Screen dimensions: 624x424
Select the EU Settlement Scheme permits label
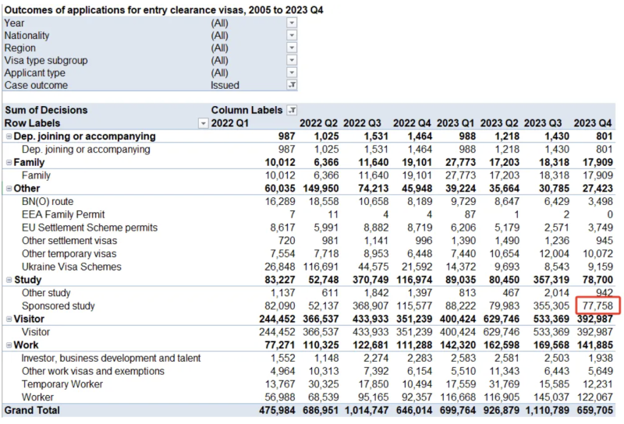(x=90, y=228)
